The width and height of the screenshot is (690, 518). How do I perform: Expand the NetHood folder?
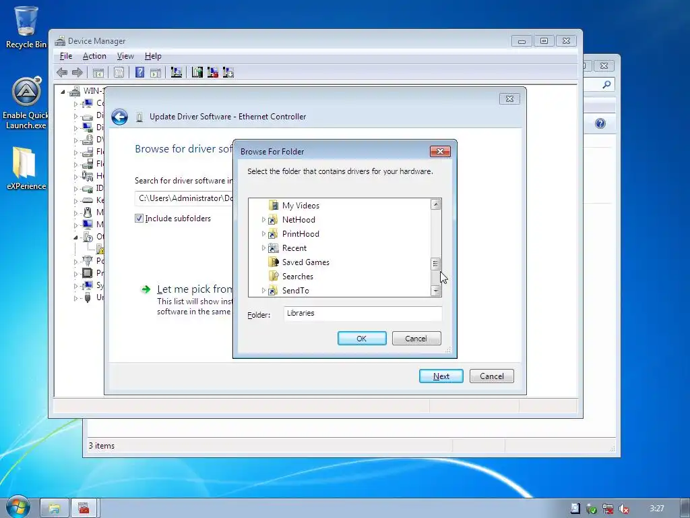(x=263, y=219)
